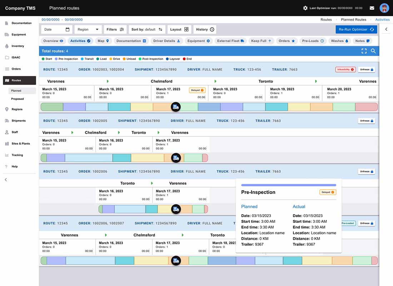Collapse right panel with chevron arrow

click(386, 29)
